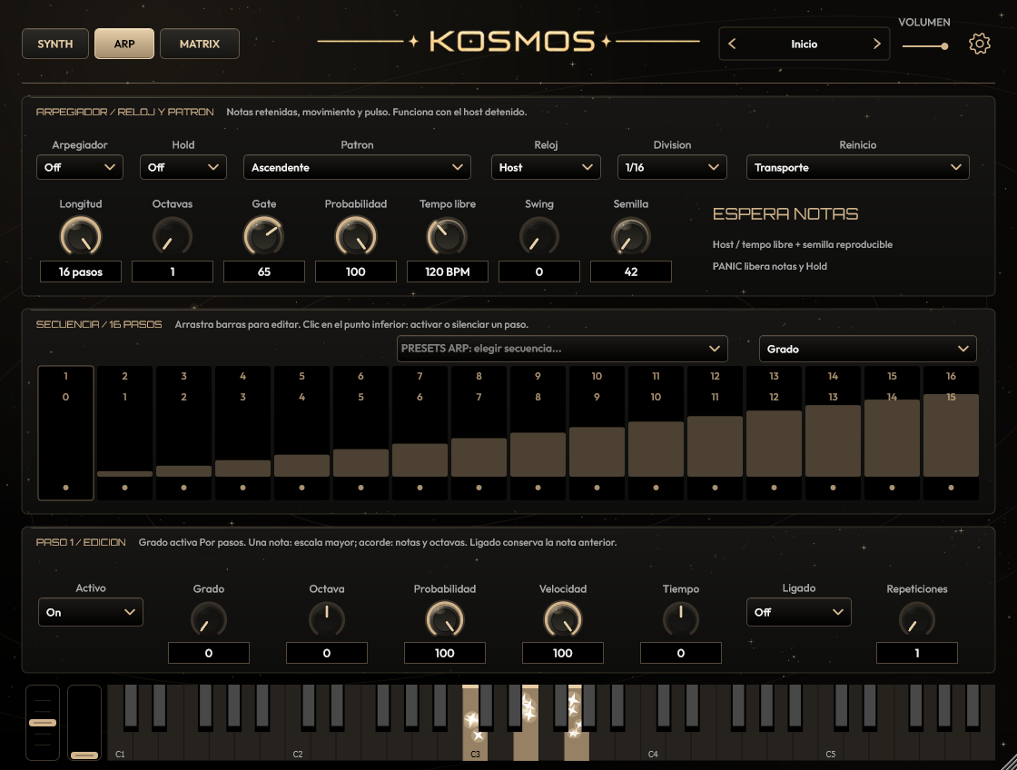This screenshot has width=1017, height=770.
Task: Silence step 14 using its dot
Action: click(x=833, y=488)
